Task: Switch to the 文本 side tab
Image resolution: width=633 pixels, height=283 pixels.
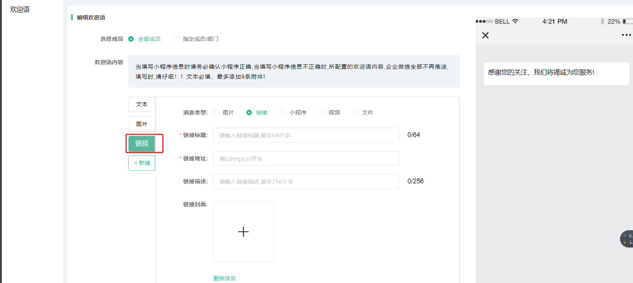Action: [x=142, y=105]
